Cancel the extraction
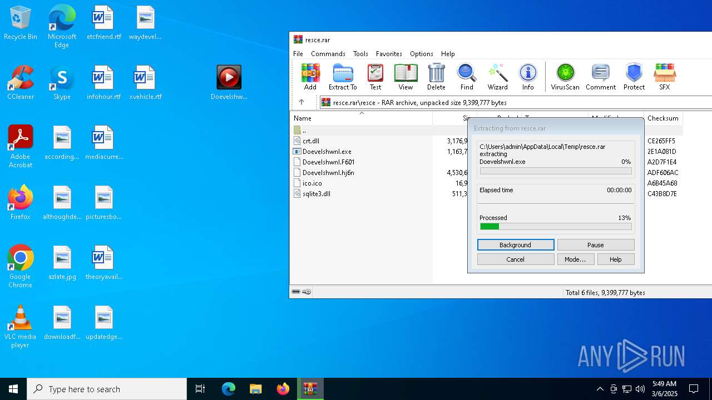The height and width of the screenshot is (400, 712). click(516, 259)
